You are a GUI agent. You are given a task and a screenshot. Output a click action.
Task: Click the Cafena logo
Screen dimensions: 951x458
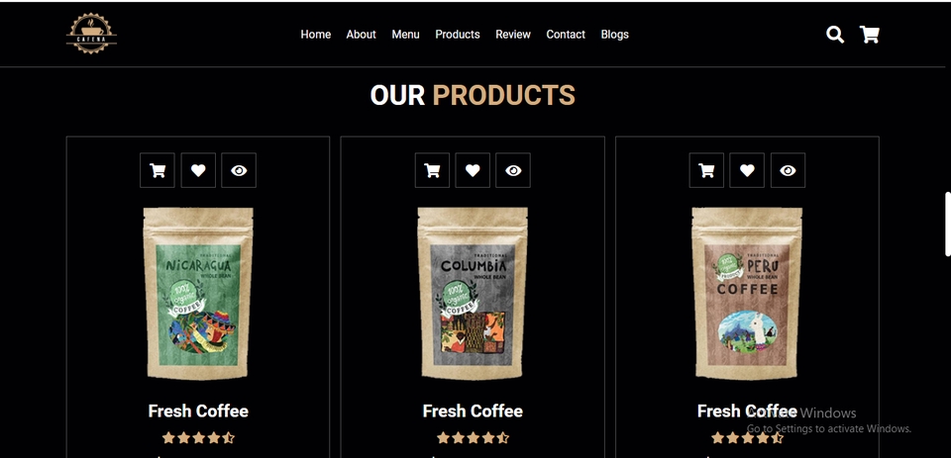91,34
